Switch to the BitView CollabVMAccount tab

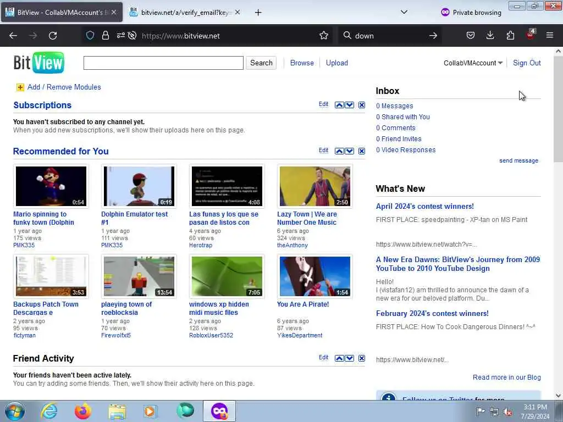coord(62,13)
